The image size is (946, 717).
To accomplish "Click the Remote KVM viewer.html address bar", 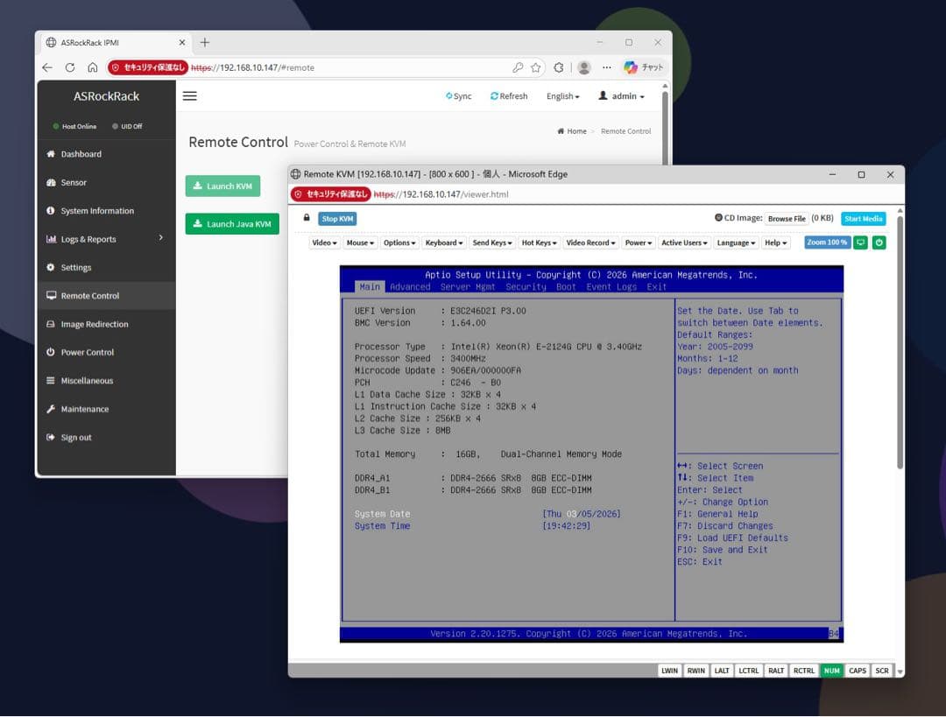I will (x=441, y=194).
